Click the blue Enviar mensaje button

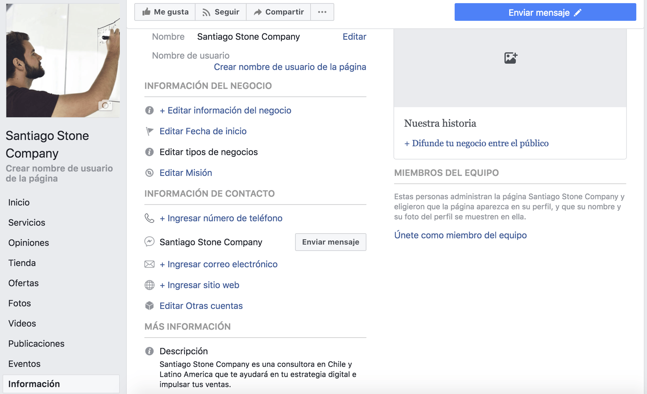point(545,12)
